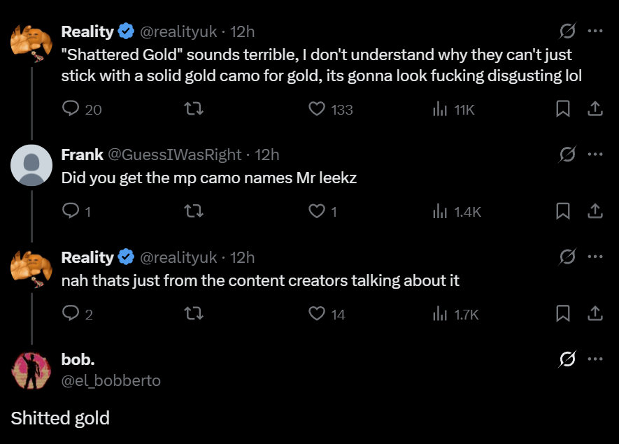Reply to Reality's Shattered Gold tweet
The height and width of the screenshot is (444, 619).
71,109
